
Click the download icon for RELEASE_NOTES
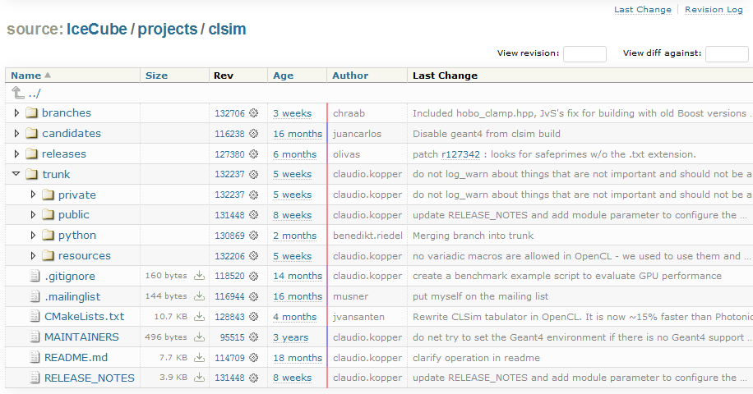pos(198,378)
